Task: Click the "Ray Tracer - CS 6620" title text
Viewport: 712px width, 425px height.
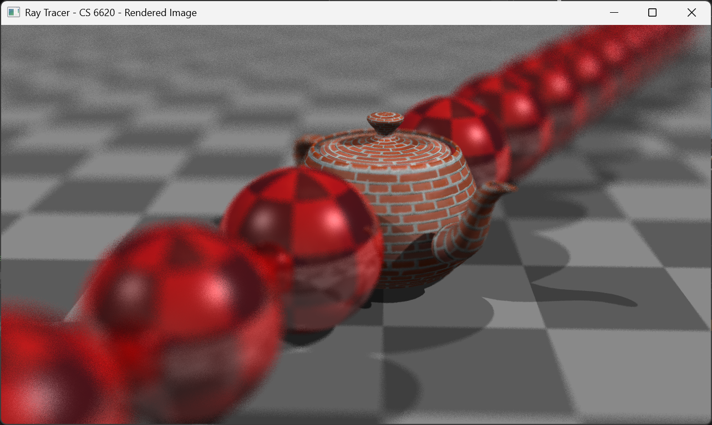Action: click(110, 12)
